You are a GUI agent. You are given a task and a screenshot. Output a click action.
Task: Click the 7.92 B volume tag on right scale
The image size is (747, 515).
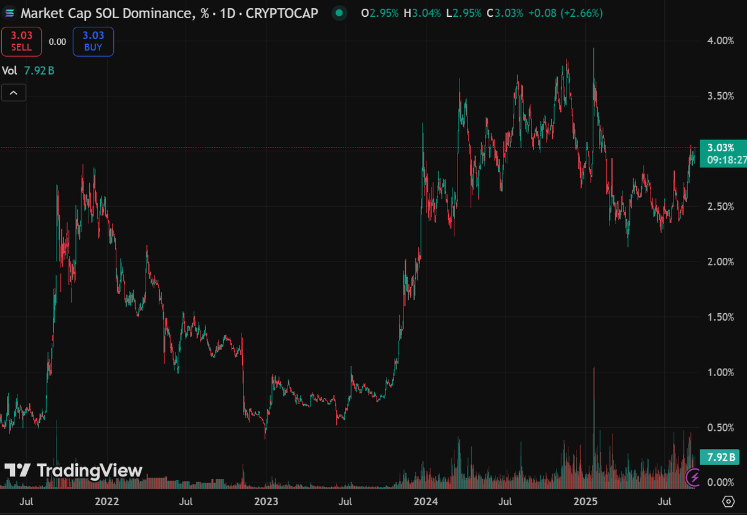click(720, 456)
